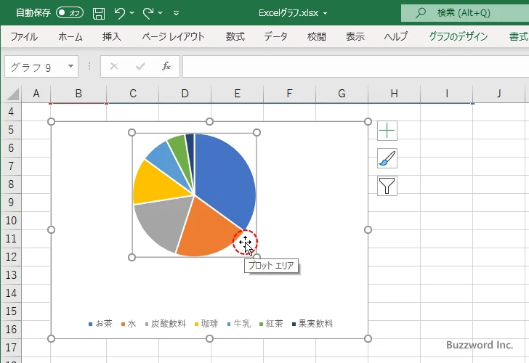The height and width of the screenshot is (363, 529).
Task: Open the 挿入 ribbon tab
Action: click(x=111, y=36)
